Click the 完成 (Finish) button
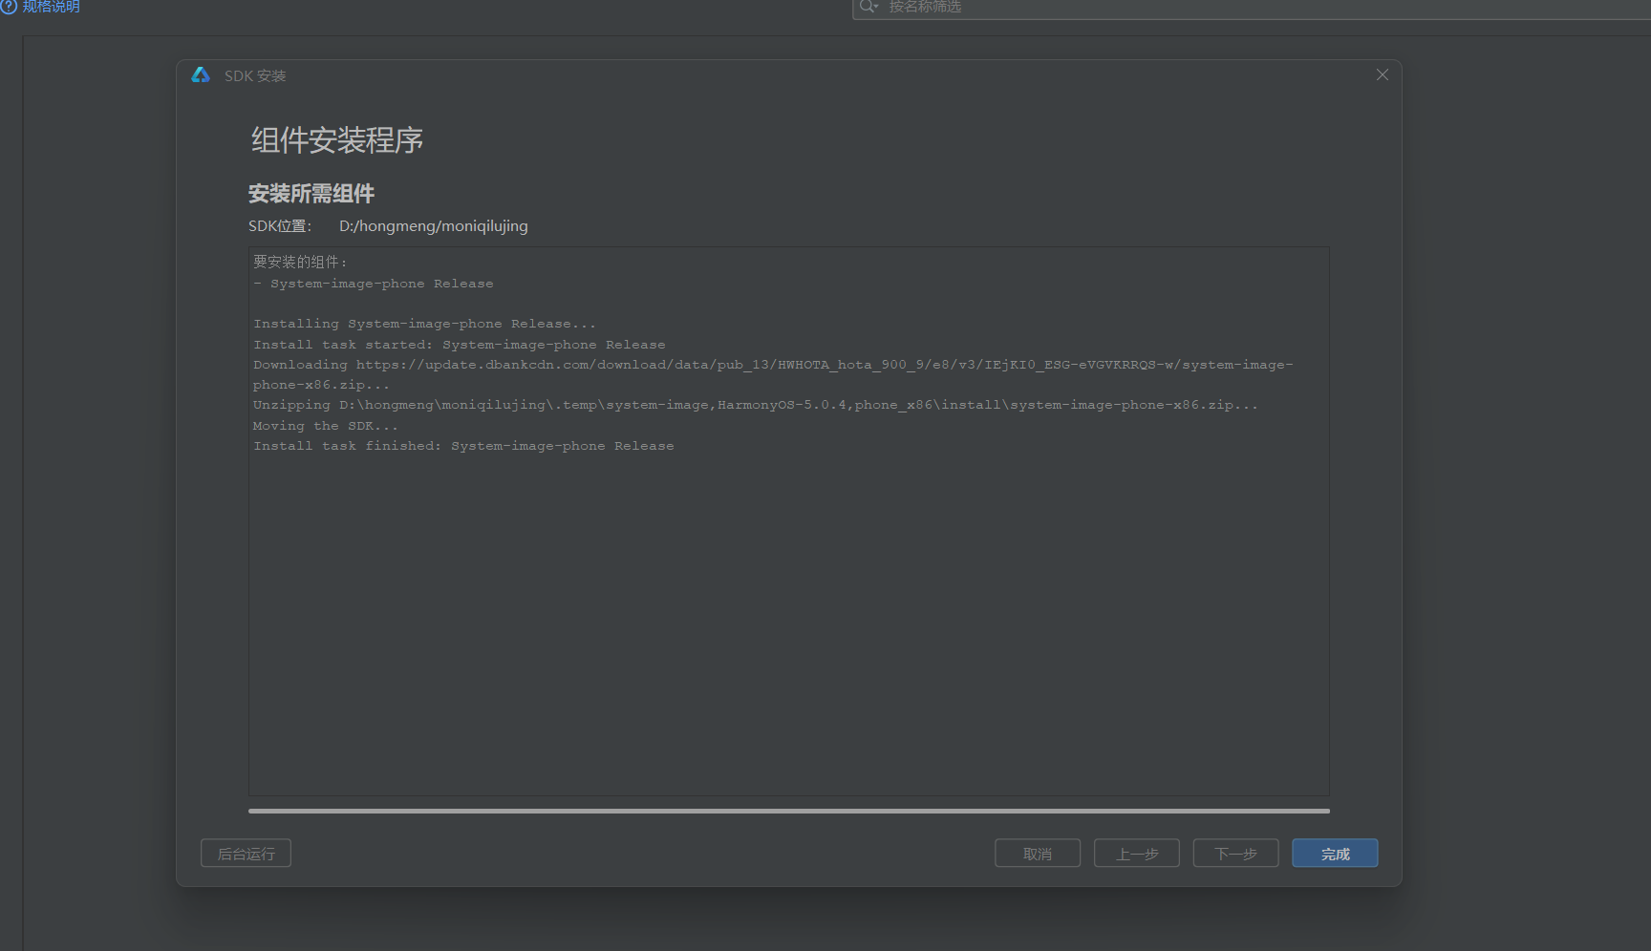This screenshot has width=1651, height=951. coord(1335,854)
